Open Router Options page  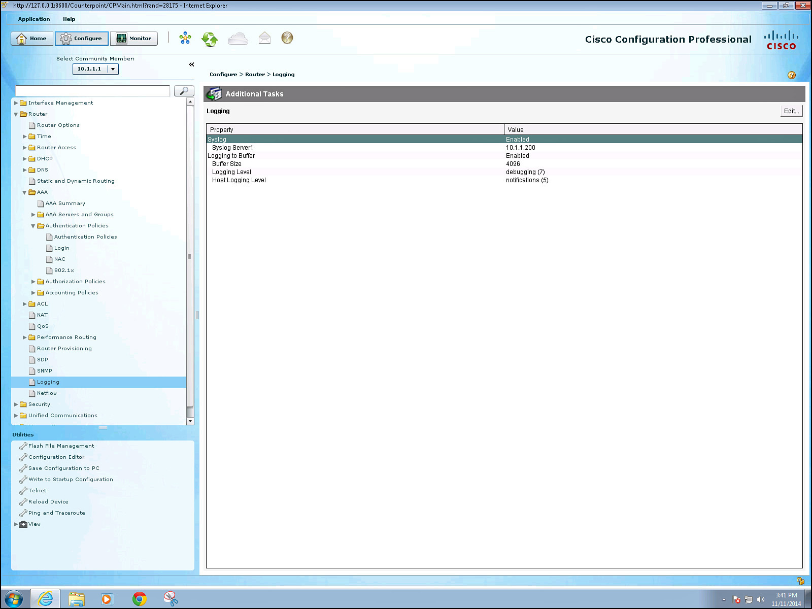point(58,125)
